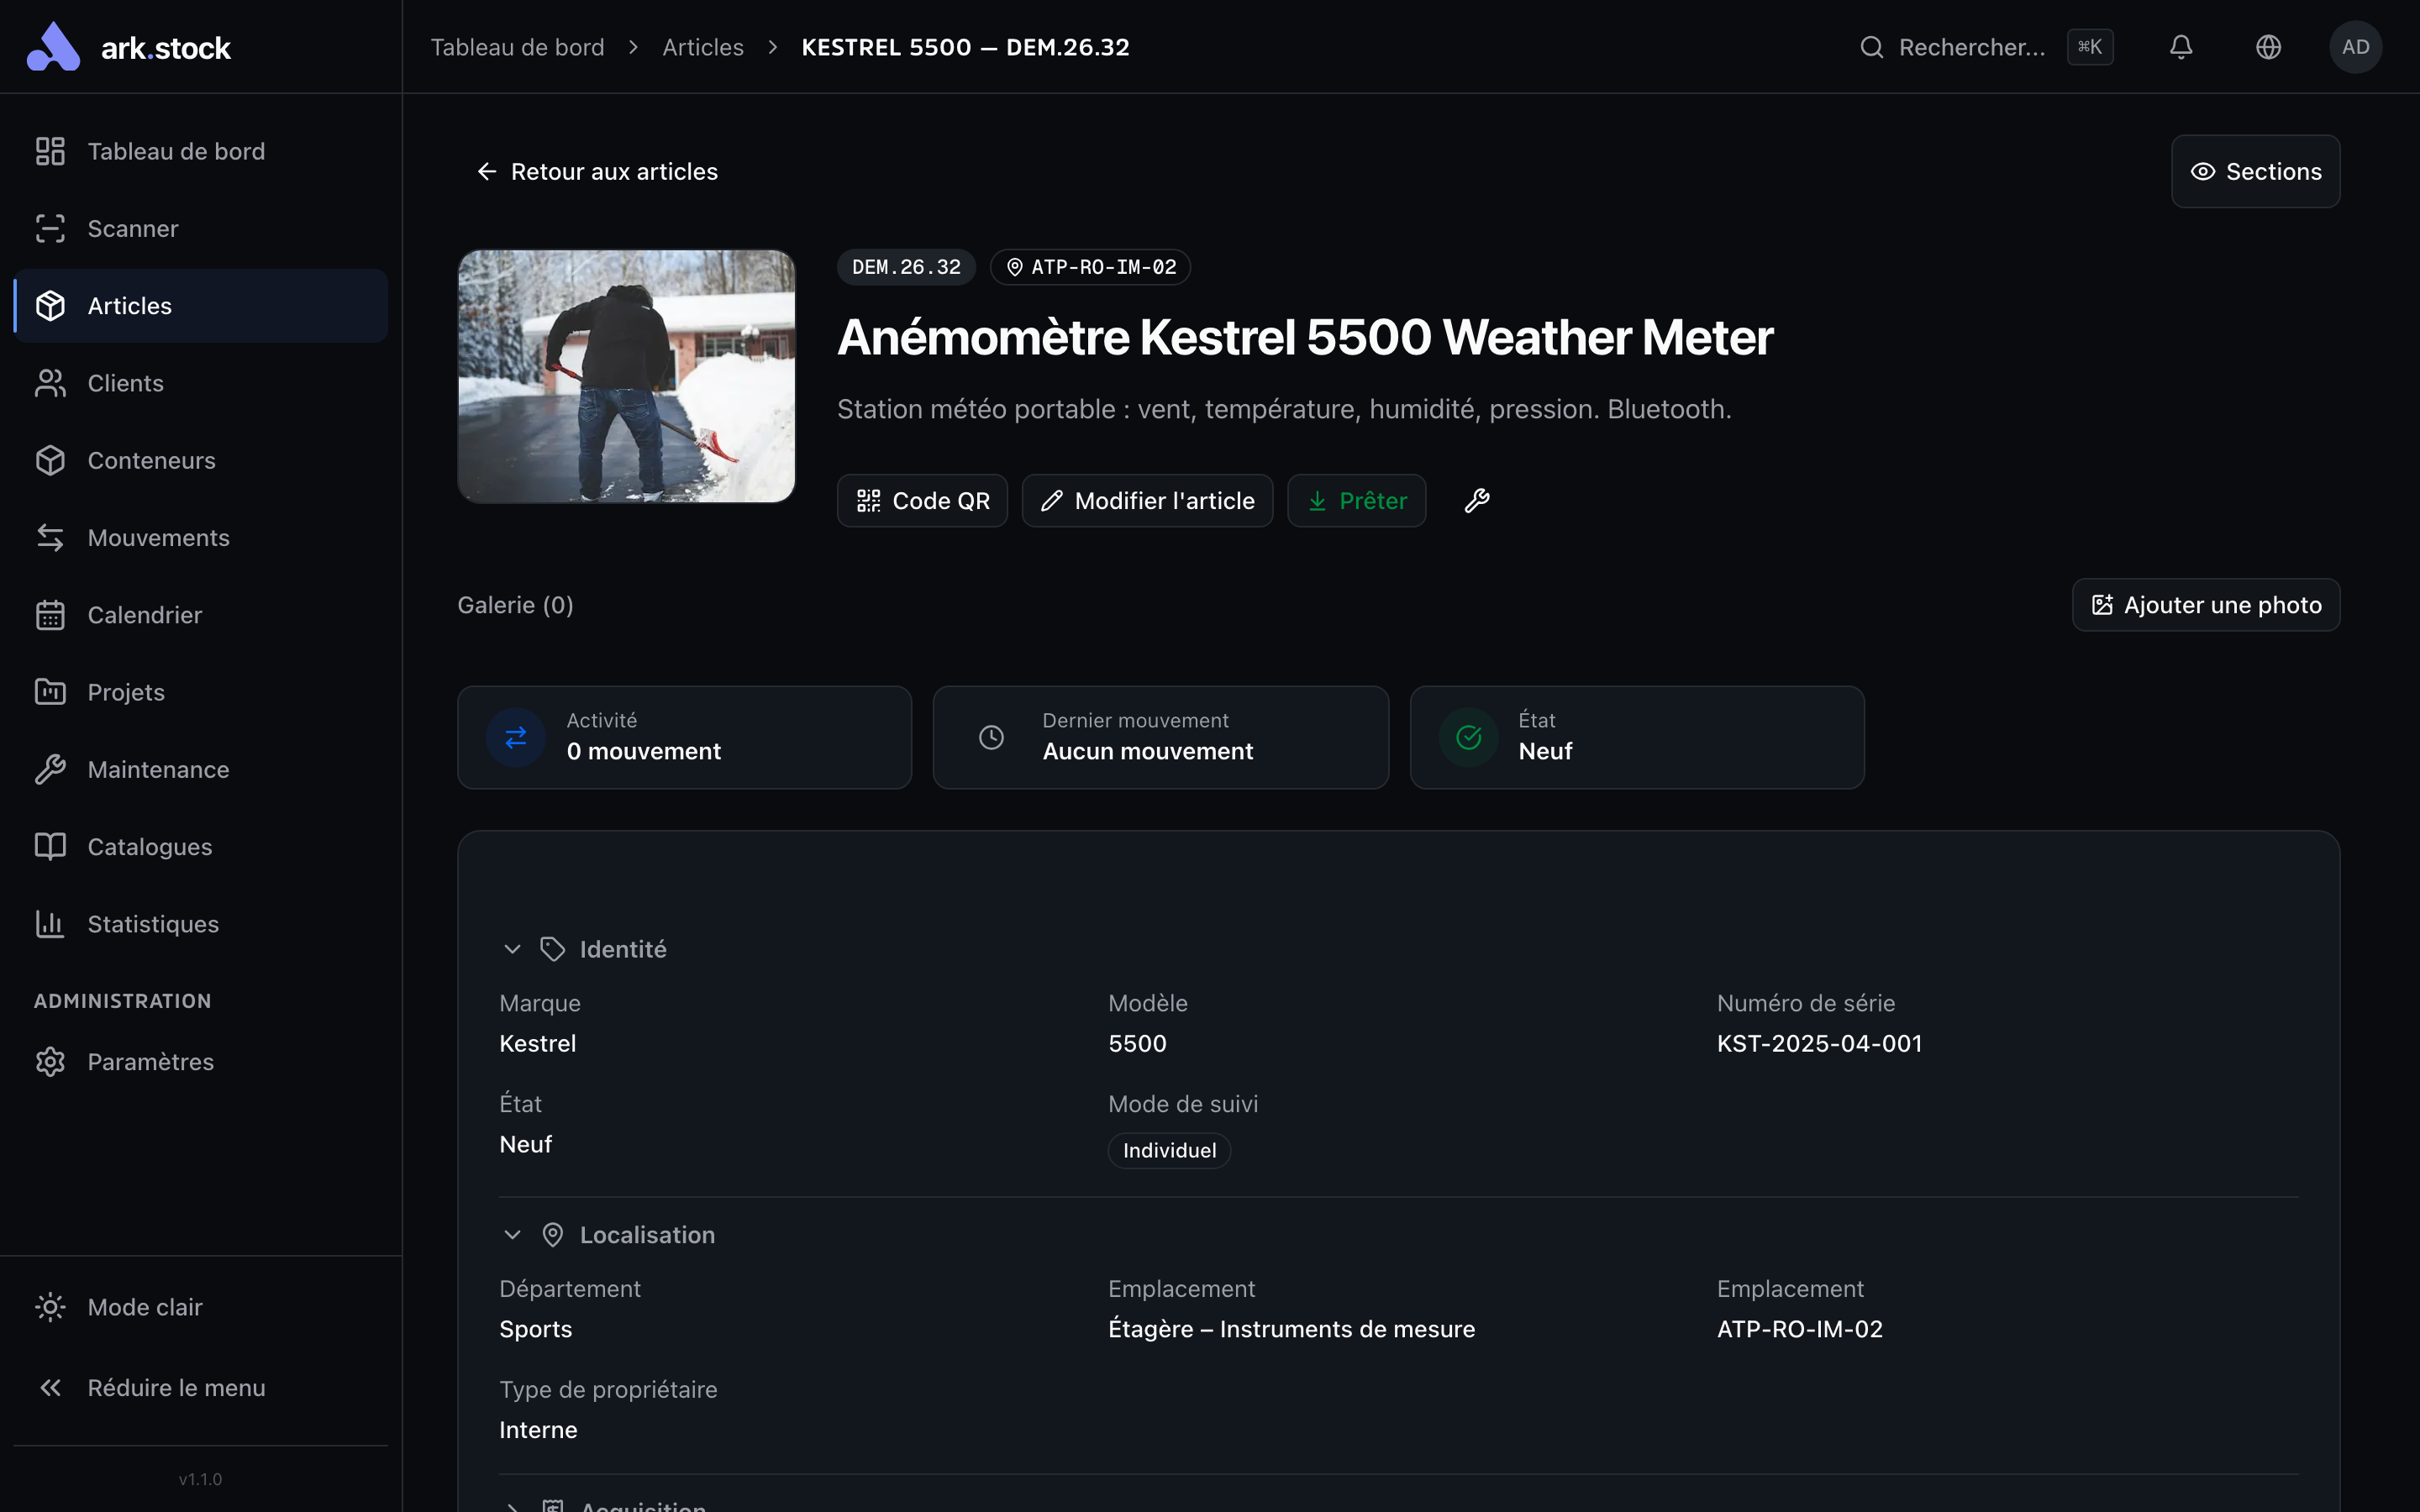Click Modifier l'article button
Screen dimensions: 2420x1512
[1147, 500]
